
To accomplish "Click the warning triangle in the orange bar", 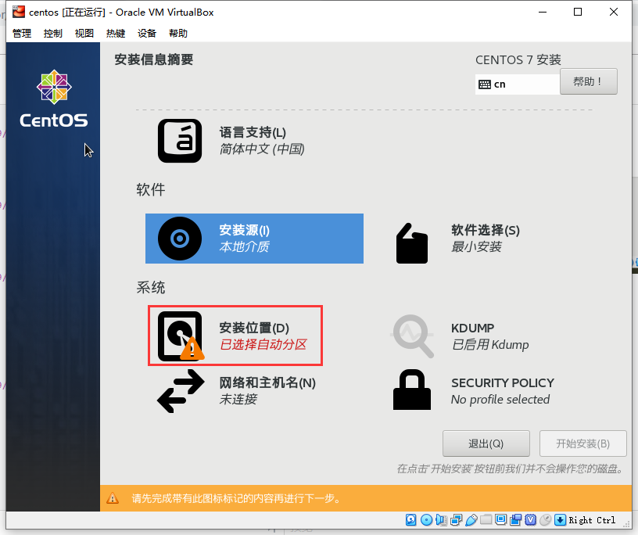I will 113,498.
